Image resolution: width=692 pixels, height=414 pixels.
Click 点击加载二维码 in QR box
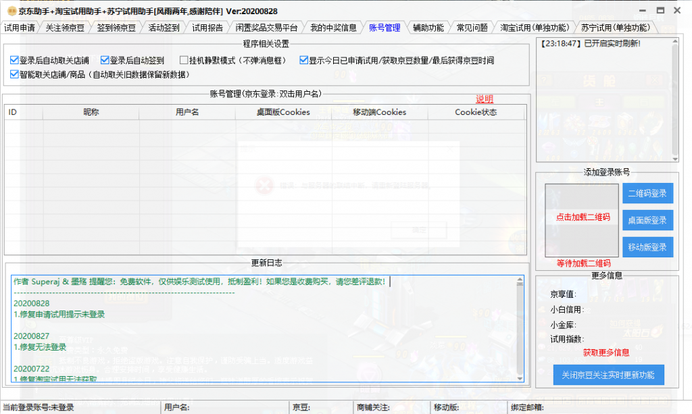coord(583,217)
